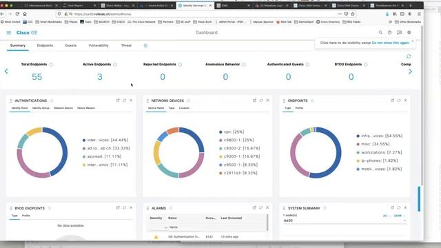Refresh the Authentications dashlet

(124, 101)
